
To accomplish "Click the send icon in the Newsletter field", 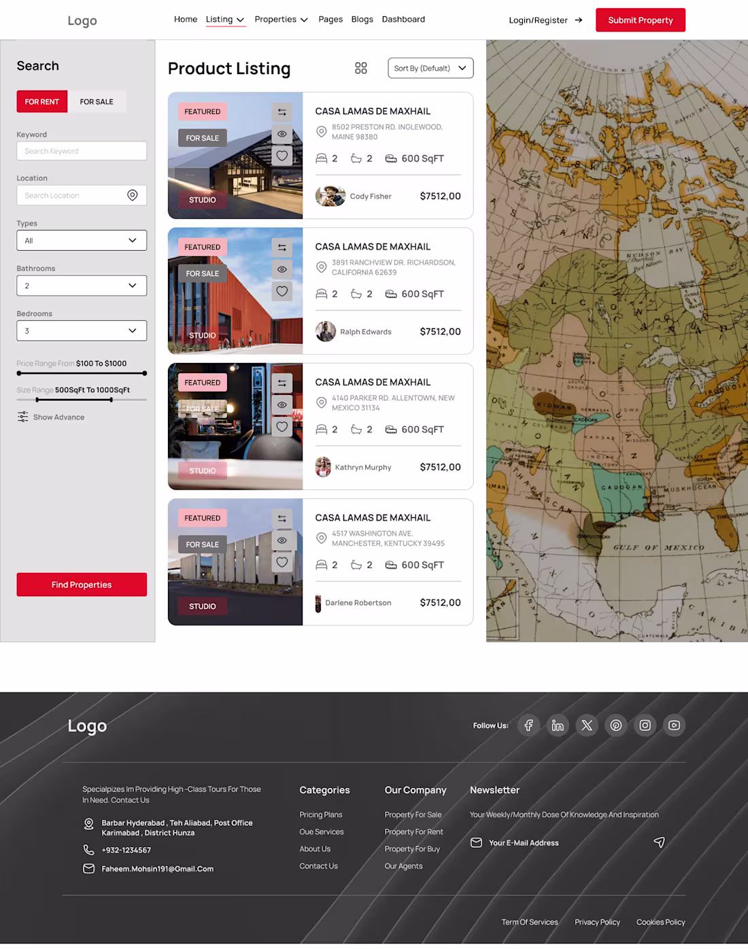I will 658,842.
